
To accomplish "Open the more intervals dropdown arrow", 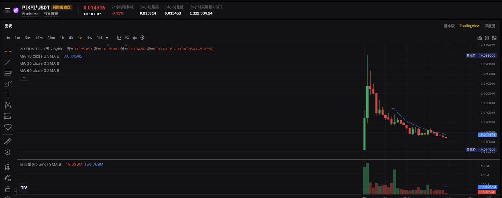I will [107, 38].
